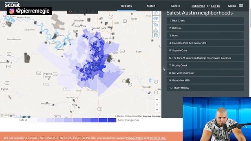Open the Terms of Use link
Viewport: 251px width, 141px height.
[158, 138]
